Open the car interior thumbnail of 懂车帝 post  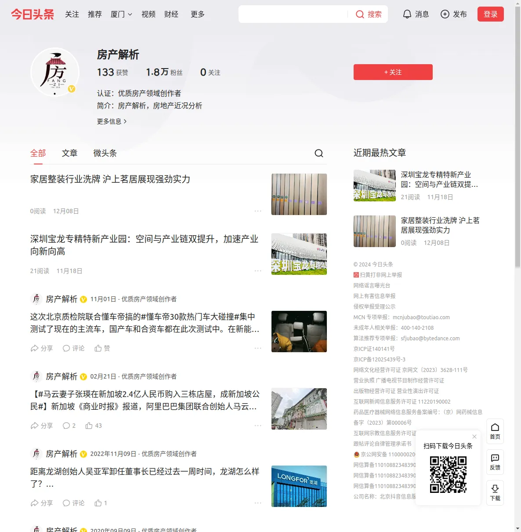[299, 332]
